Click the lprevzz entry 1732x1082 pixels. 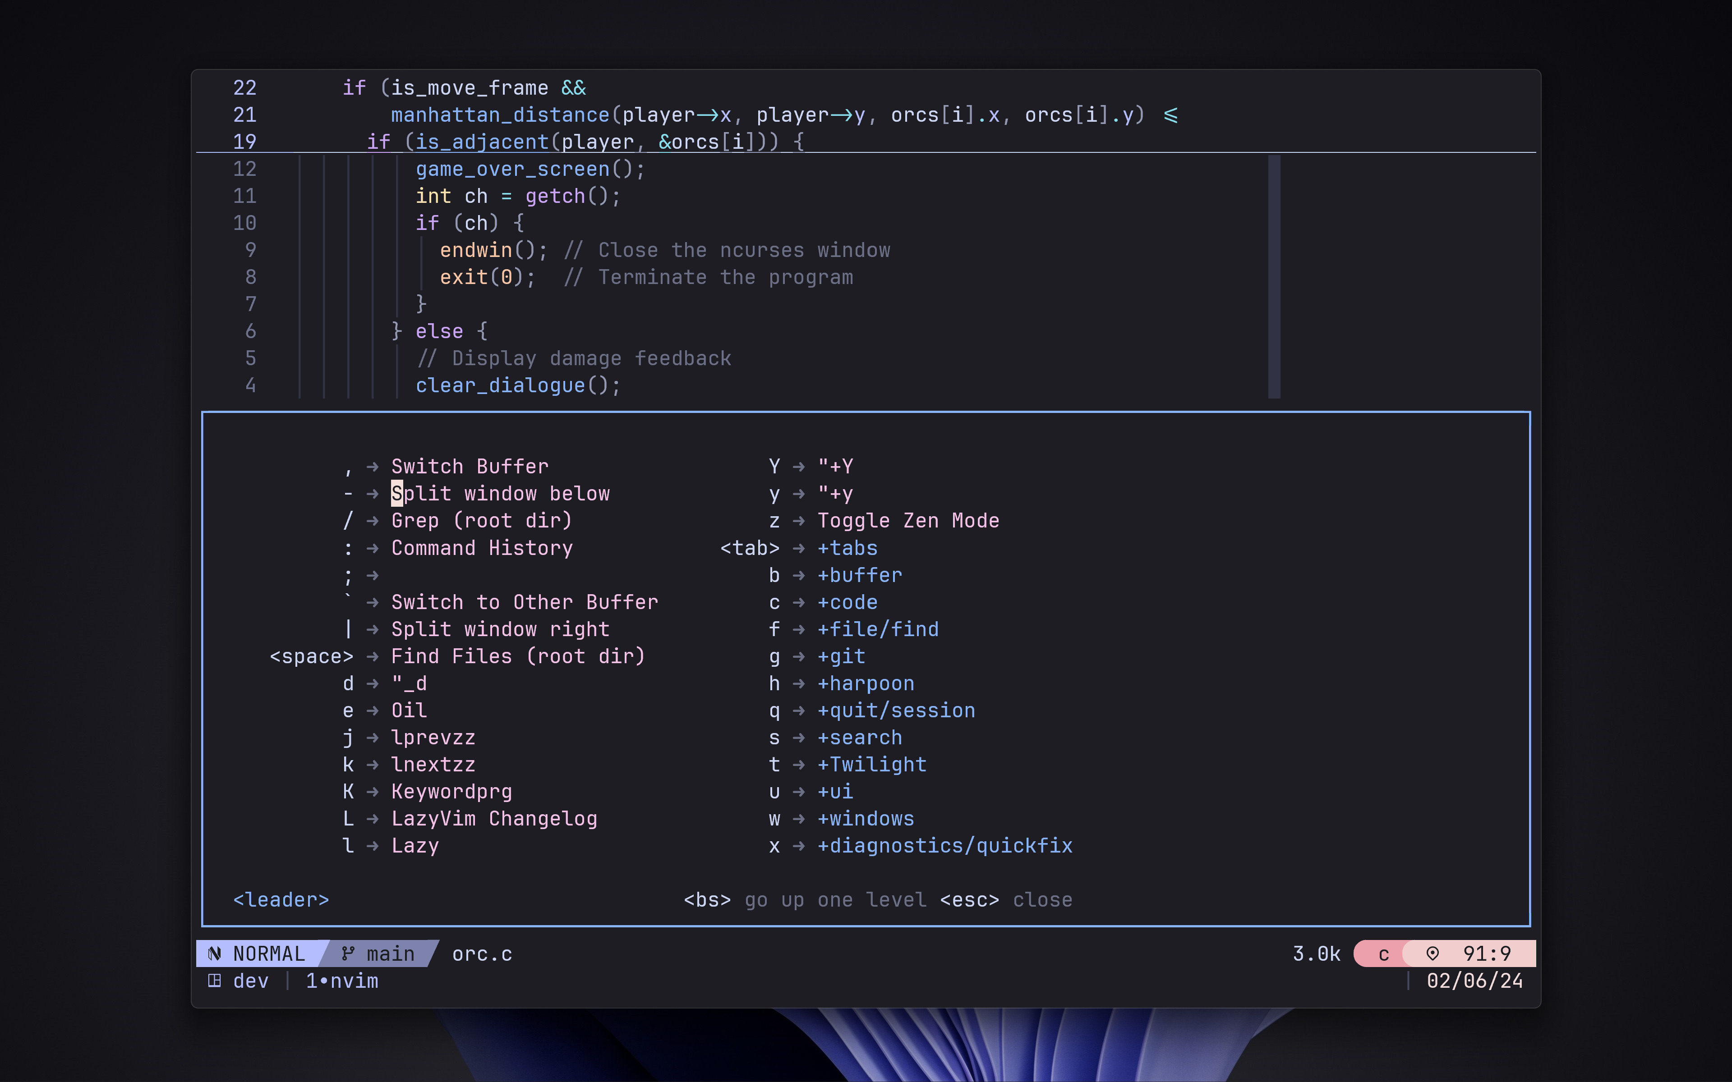coord(433,738)
